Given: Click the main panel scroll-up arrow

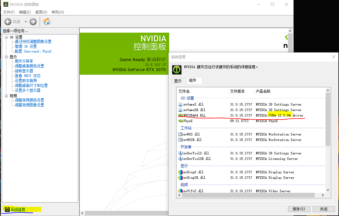Looking at the screenshot, I should pyautogui.click(x=290, y=31).
